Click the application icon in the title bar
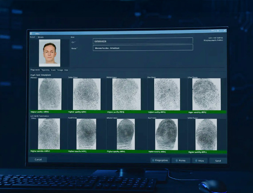The width and height of the screenshot is (253, 193). pyautogui.click(x=31, y=33)
